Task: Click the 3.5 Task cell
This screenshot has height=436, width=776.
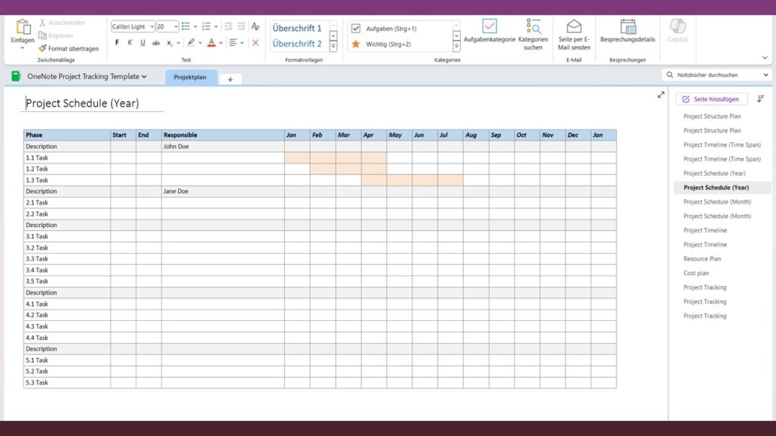Action: [67, 282]
